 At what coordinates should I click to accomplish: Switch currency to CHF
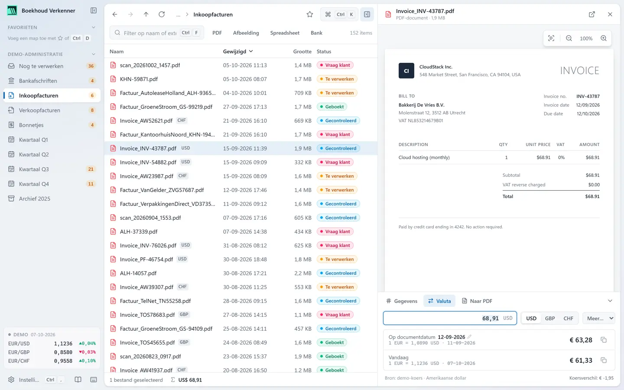pyautogui.click(x=568, y=318)
